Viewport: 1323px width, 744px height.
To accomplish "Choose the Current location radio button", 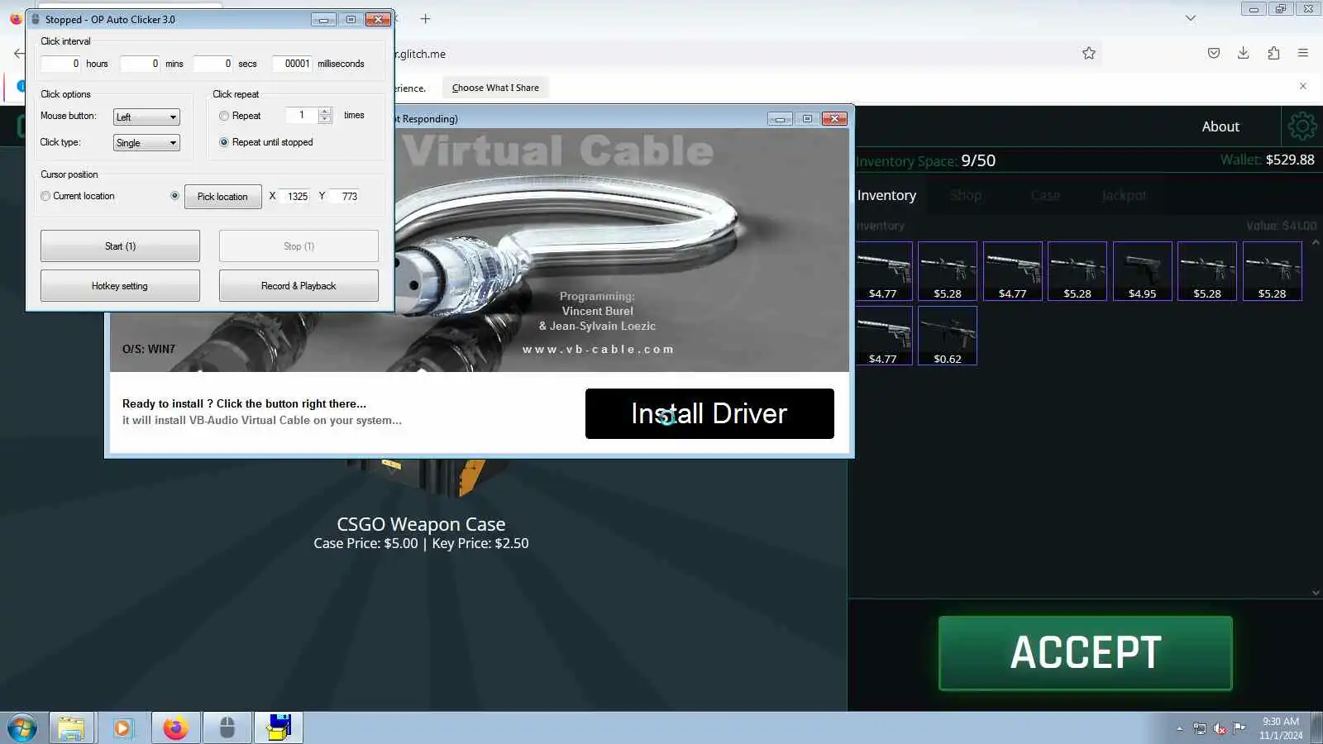I will pos(45,196).
